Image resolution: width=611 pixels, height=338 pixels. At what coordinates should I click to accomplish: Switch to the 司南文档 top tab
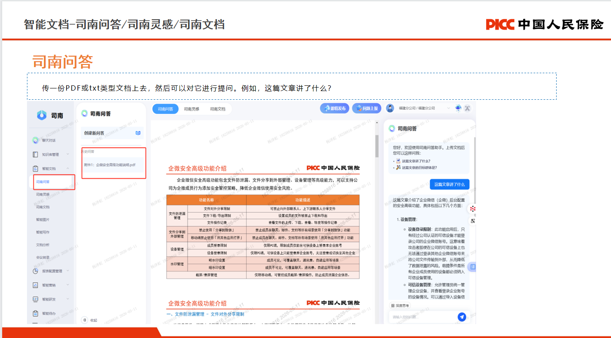(x=218, y=109)
